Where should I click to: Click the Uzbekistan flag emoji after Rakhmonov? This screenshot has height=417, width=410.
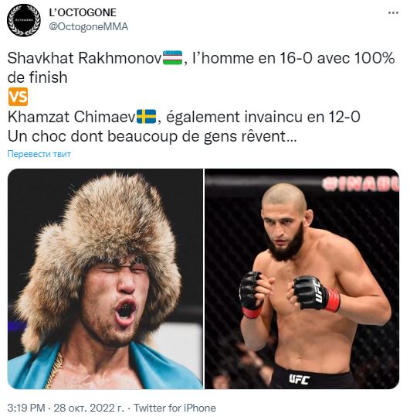click(172, 58)
